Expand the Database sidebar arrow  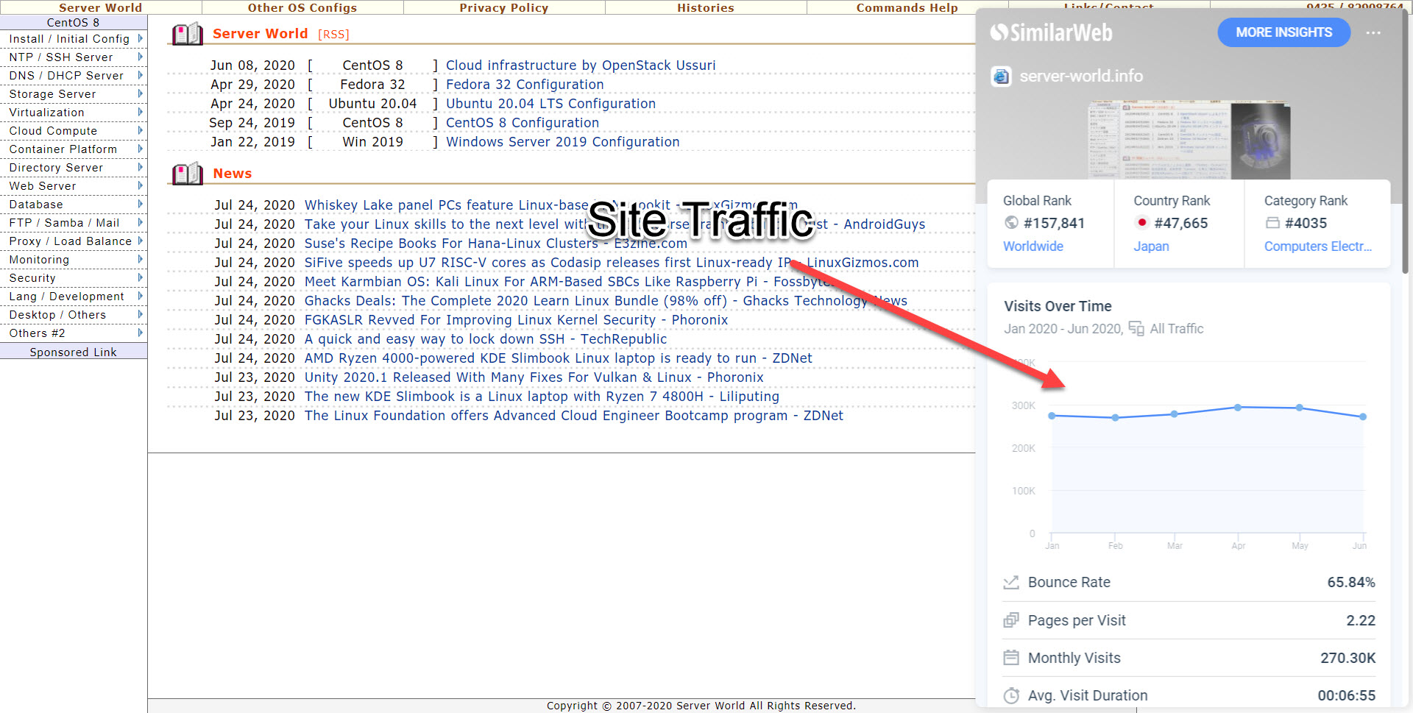click(140, 204)
